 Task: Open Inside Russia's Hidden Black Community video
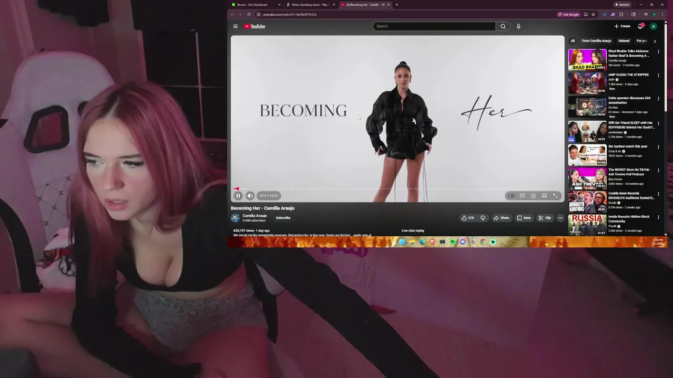(587, 225)
